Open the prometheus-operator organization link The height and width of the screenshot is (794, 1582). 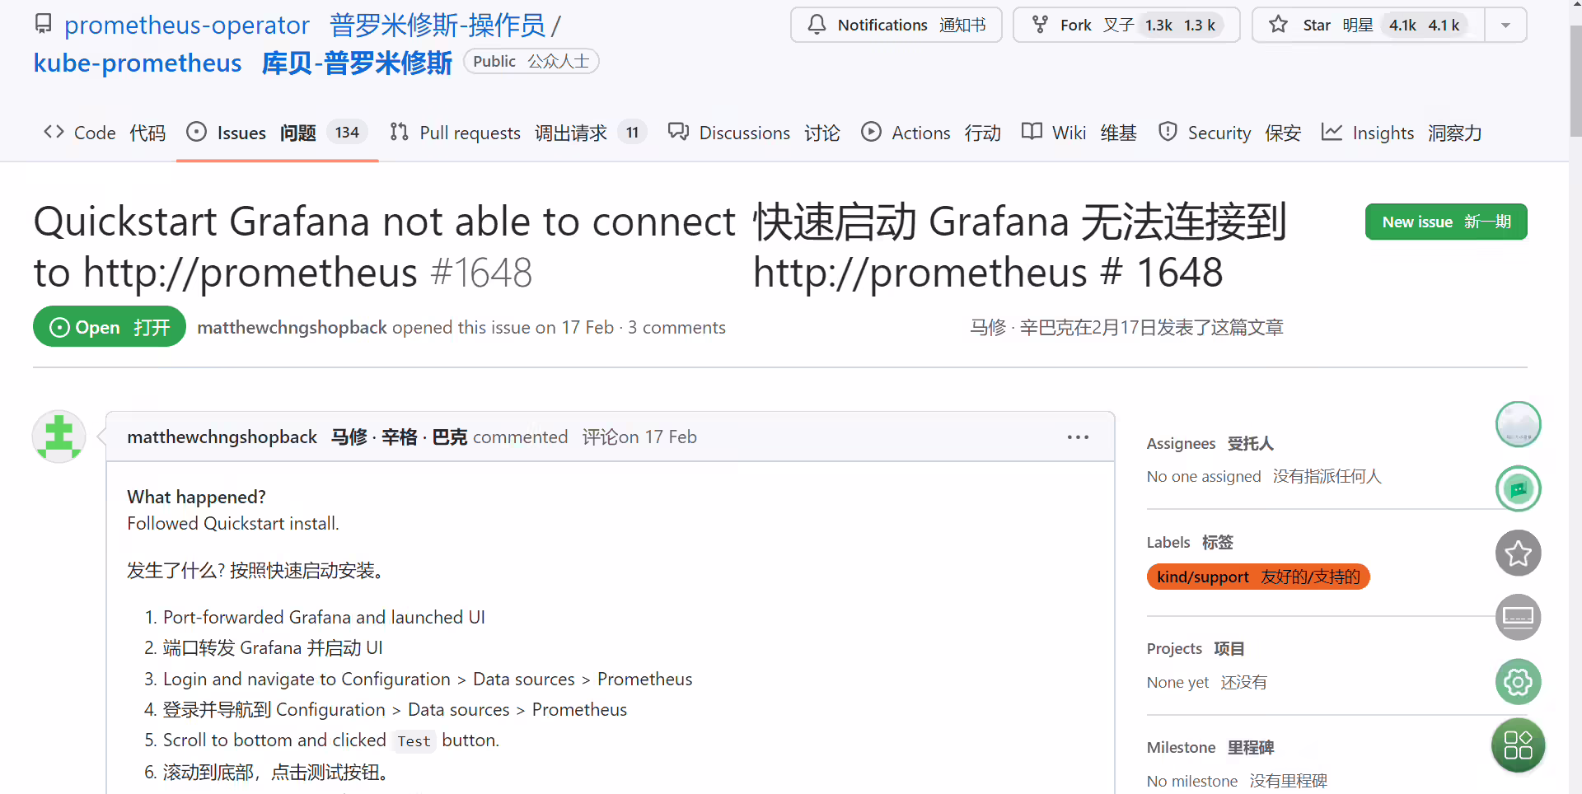click(187, 25)
